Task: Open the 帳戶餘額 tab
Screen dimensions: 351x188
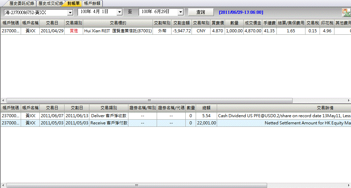Action: [x=92, y=3]
